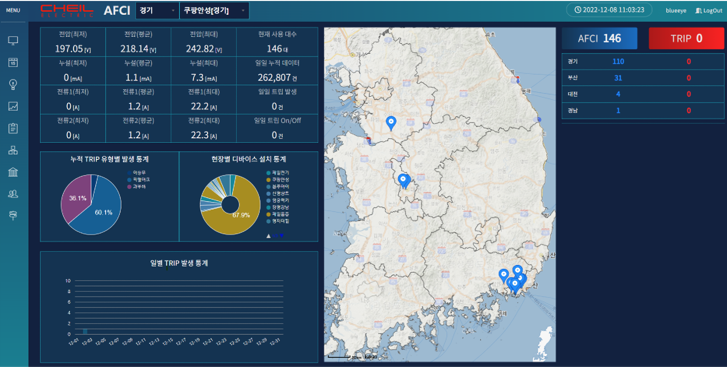Viewport: 727px width, 367px height.
Task: Open the line chart icon in sidebar
Action: [x=13, y=106]
